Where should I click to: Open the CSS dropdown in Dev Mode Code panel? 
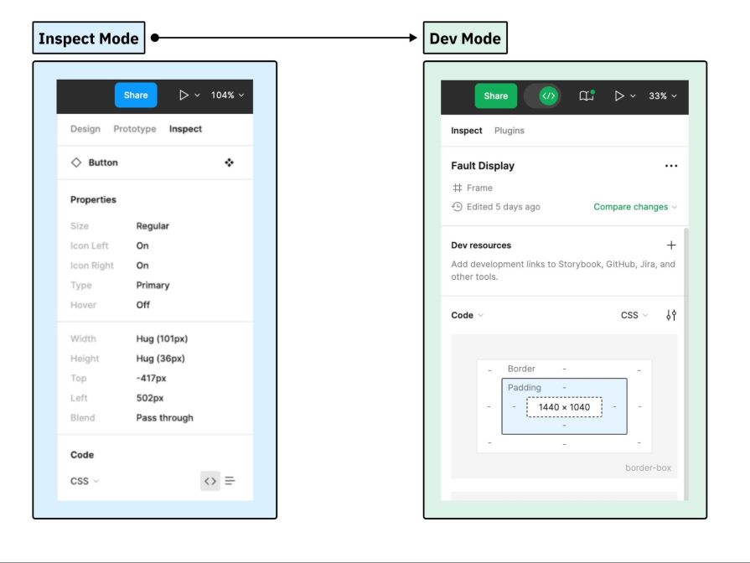(634, 315)
